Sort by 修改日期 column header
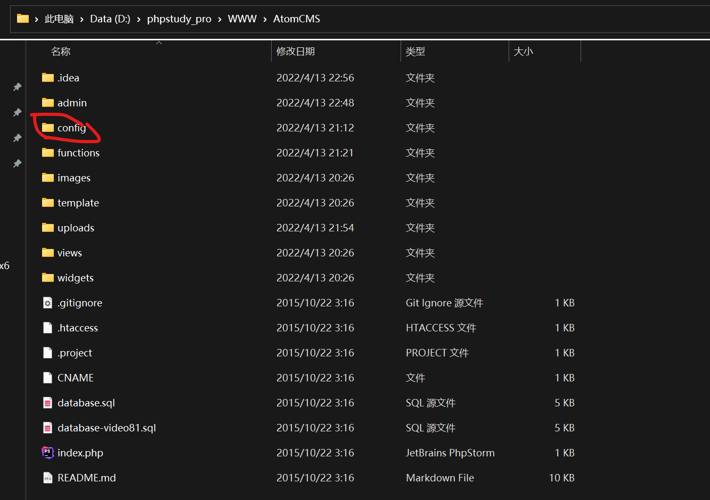The image size is (710, 500). click(x=296, y=52)
